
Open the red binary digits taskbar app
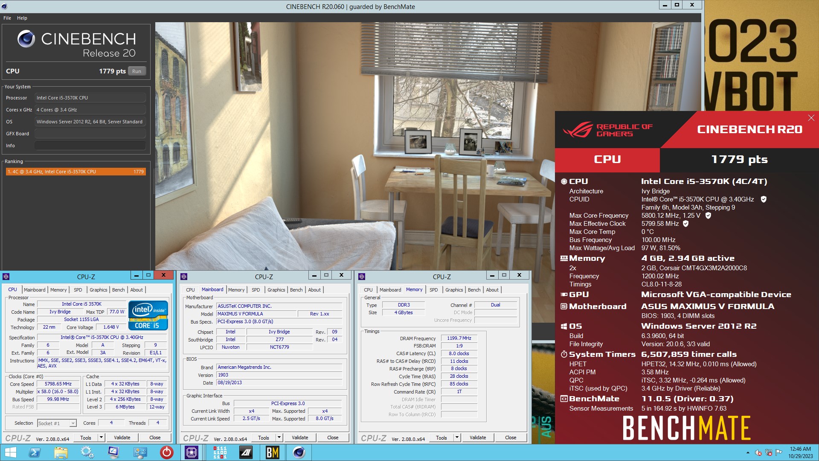click(220, 452)
